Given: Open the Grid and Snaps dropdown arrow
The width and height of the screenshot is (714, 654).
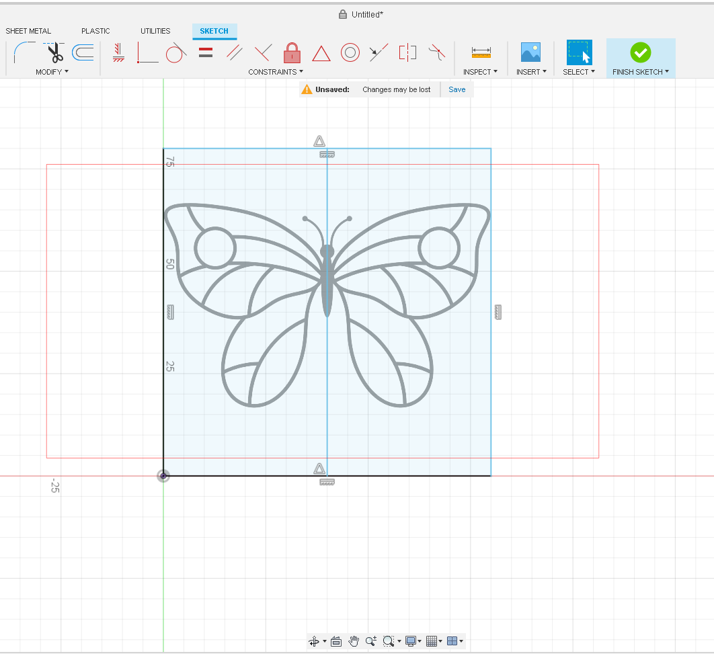Looking at the screenshot, I should click(x=440, y=641).
